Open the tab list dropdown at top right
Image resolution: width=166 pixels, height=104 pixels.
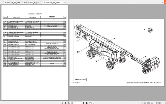pyautogui.click(x=162, y=2)
